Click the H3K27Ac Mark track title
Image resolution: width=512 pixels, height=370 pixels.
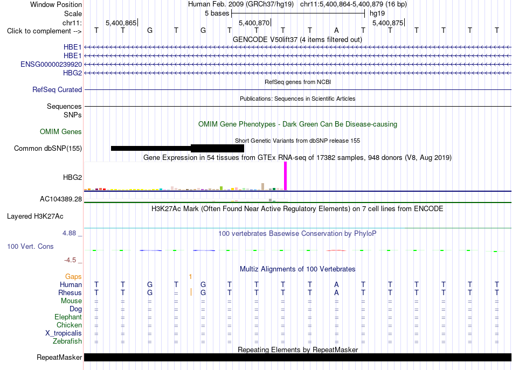[297, 209]
